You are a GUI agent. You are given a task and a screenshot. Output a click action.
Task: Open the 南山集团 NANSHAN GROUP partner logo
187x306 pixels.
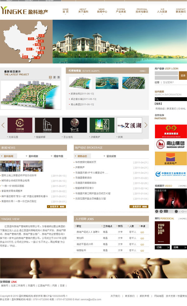pyautogui.click(x=171, y=145)
